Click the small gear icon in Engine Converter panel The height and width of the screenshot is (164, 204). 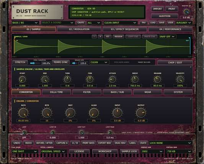191,99
